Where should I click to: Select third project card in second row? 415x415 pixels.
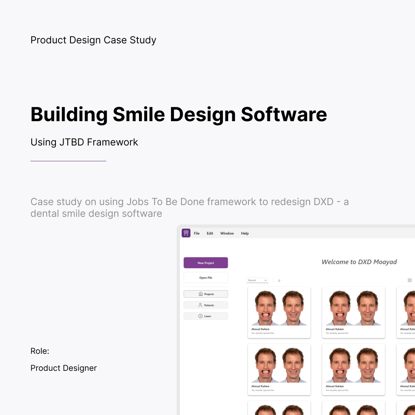(x=406, y=369)
